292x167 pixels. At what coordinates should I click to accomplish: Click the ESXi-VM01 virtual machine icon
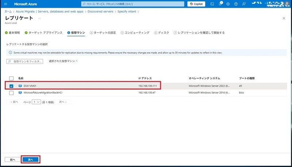click(x=20, y=86)
